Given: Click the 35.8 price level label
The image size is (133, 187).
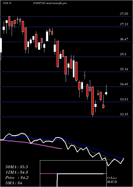Looking at the screenshot, I should [x=123, y=54].
